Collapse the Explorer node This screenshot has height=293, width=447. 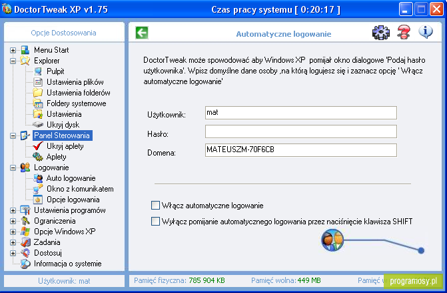click(x=13, y=61)
